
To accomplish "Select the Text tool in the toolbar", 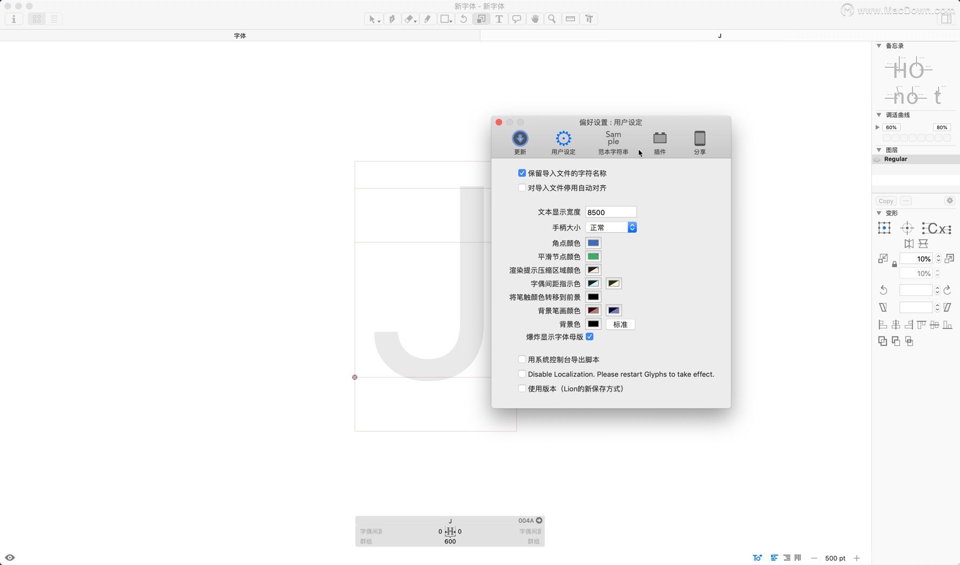I will click(x=499, y=18).
